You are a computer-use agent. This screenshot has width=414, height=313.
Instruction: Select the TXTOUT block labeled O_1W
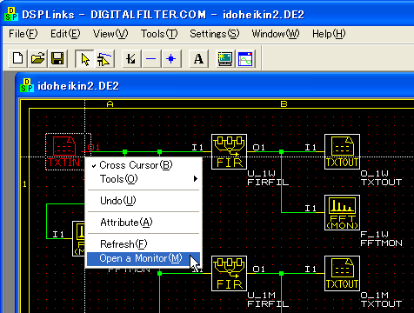click(x=342, y=151)
